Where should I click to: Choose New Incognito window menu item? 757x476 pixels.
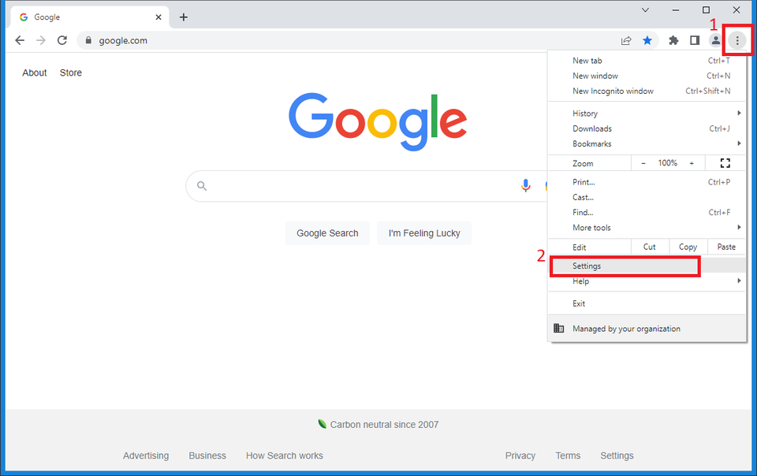(x=613, y=91)
